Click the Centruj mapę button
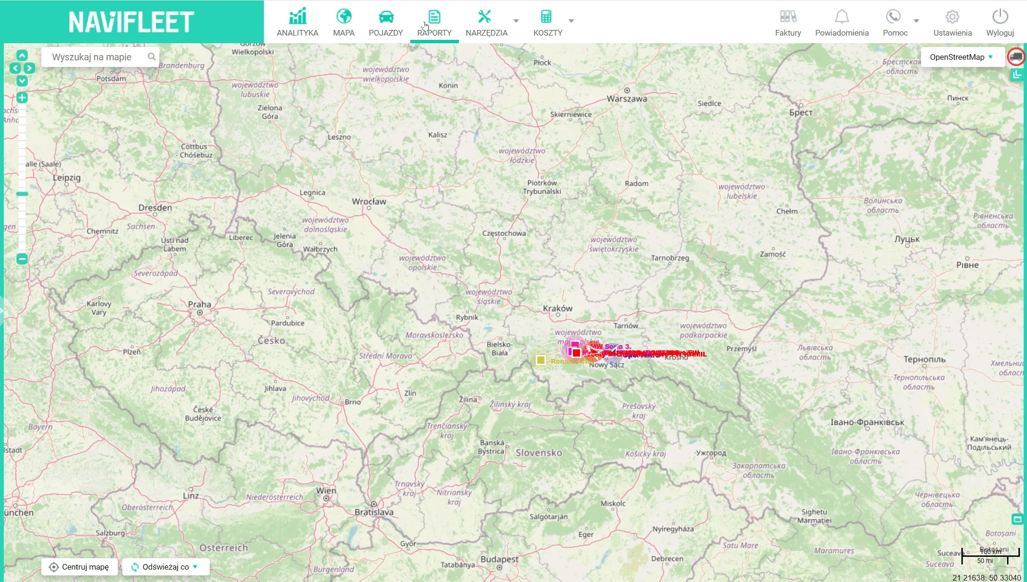The width and height of the screenshot is (1027, 582). (x=79, y=567)
